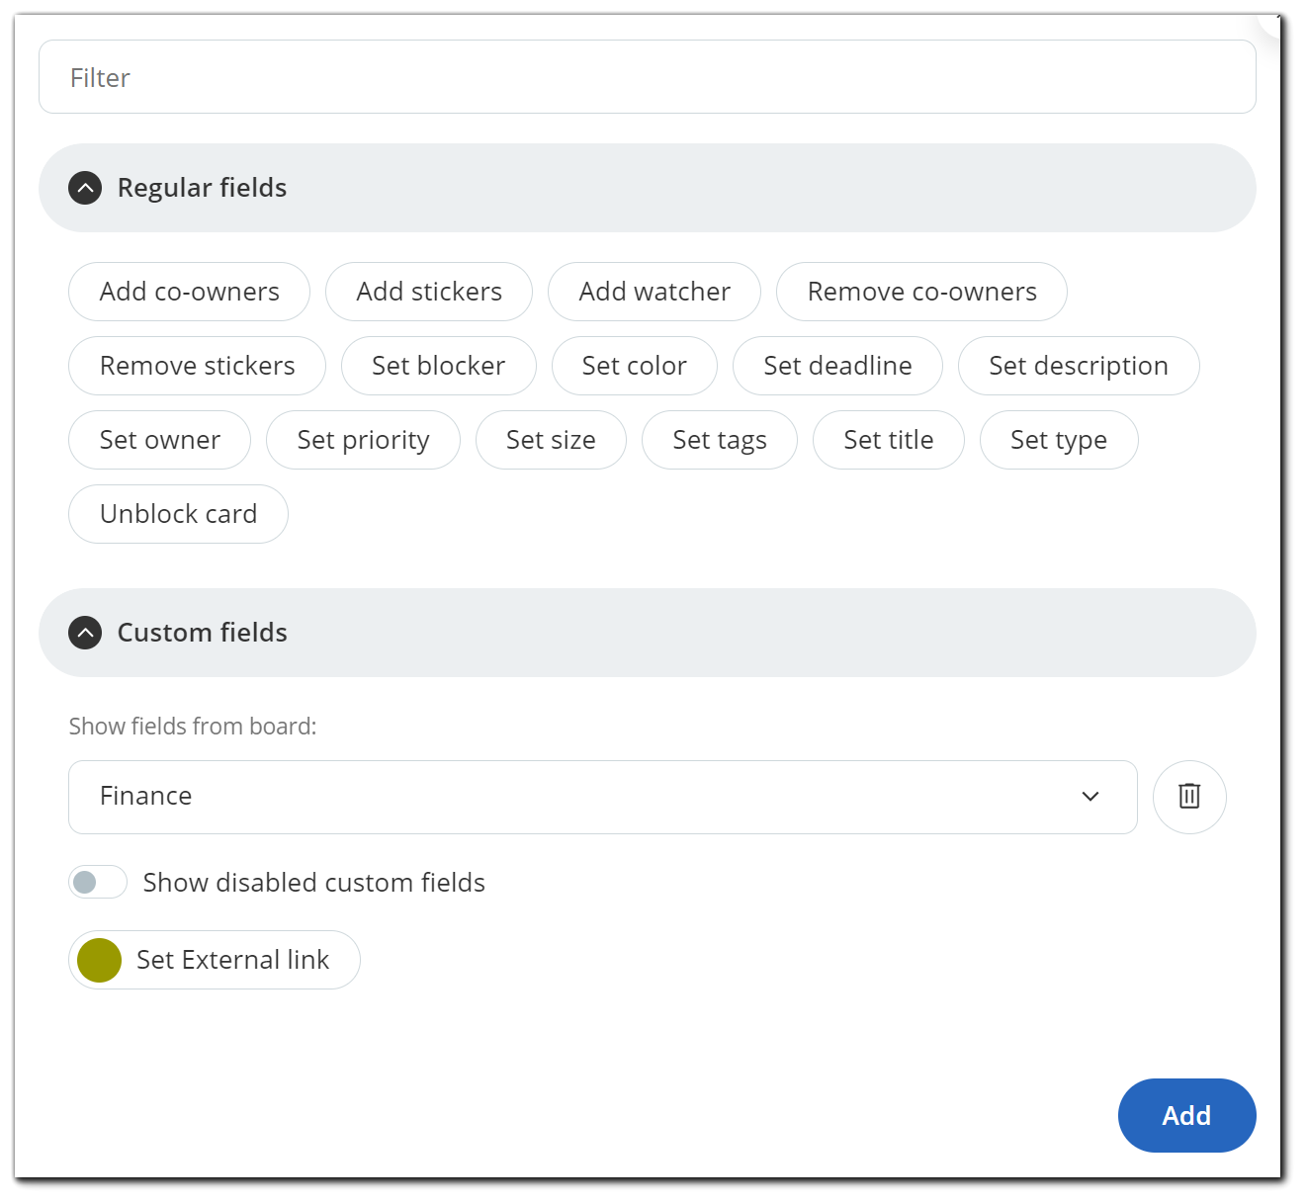Click the olive circle on Set External link
Screen dimensions: 1307x1204
click(x=100, y=960)
